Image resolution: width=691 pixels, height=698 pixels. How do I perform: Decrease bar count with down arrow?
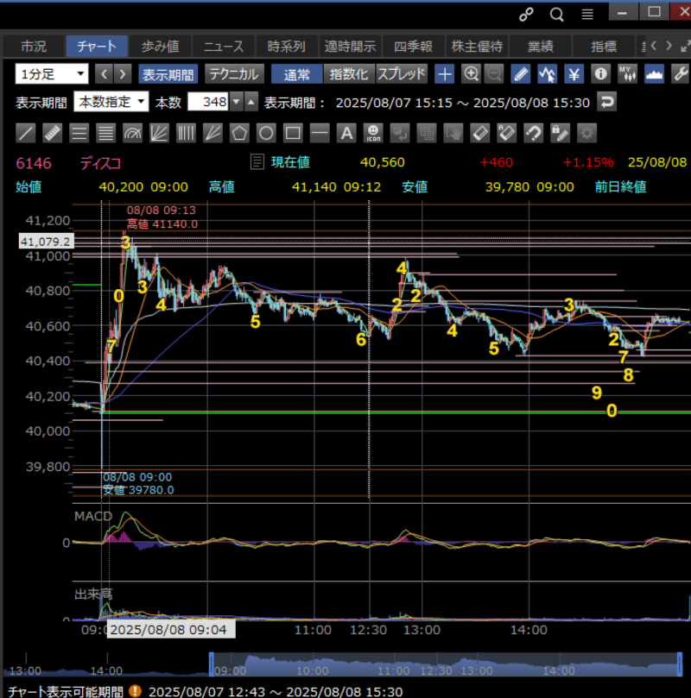(237, 102)
